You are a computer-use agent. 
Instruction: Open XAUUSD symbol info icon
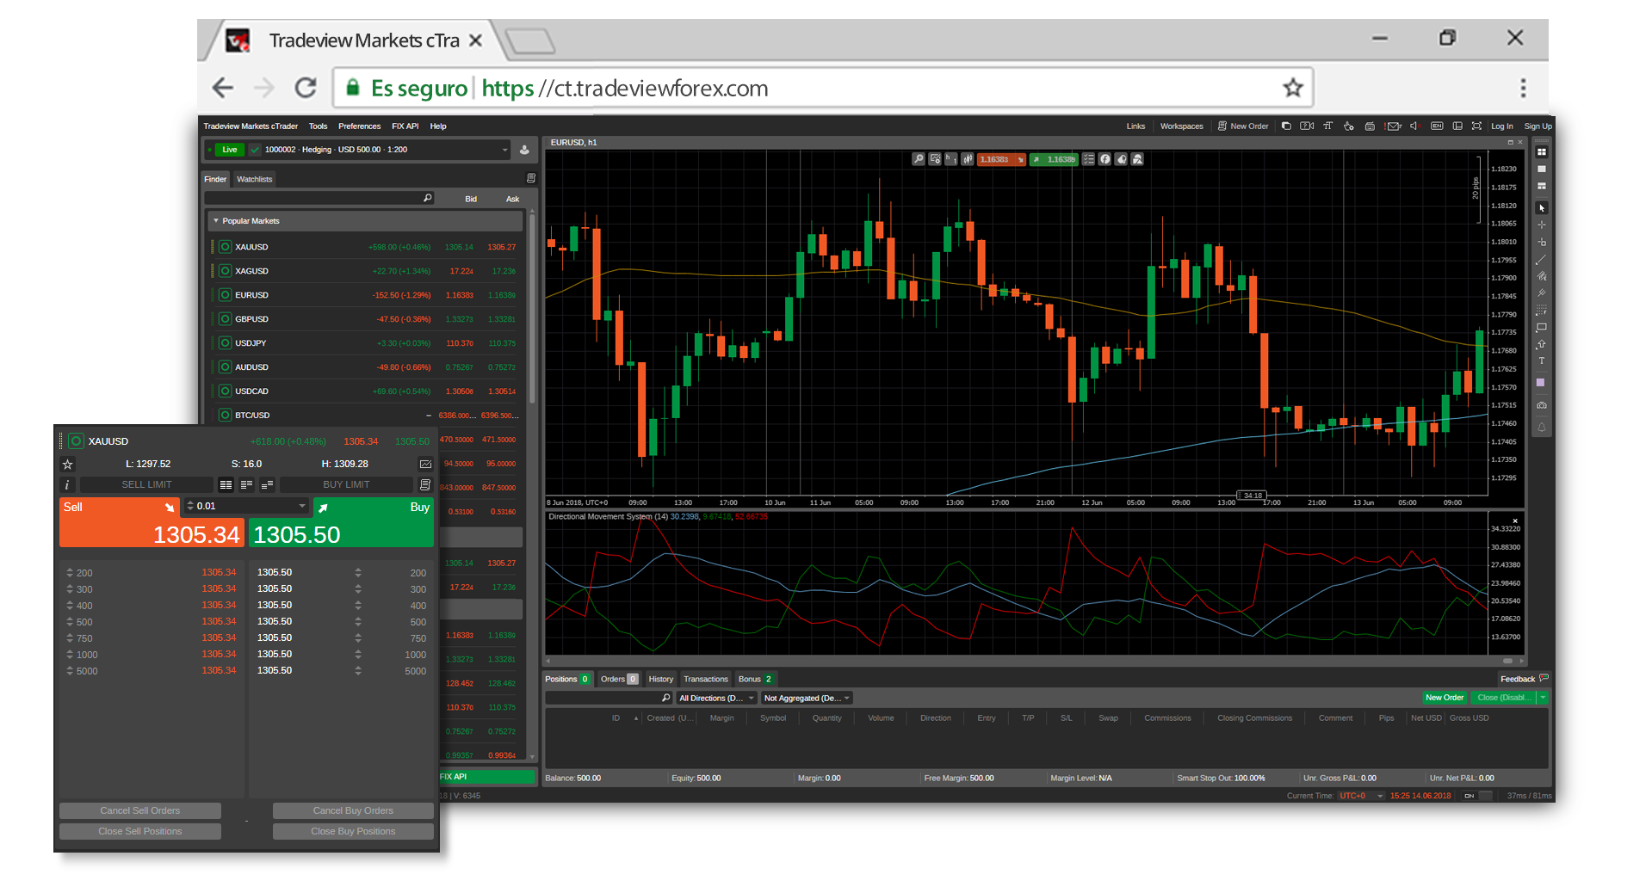[67, 484]
